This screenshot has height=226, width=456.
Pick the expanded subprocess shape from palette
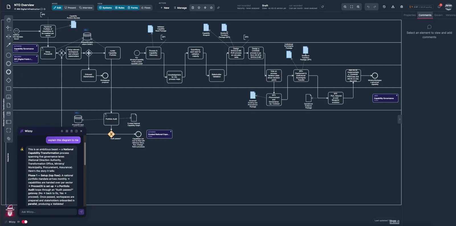9,97
